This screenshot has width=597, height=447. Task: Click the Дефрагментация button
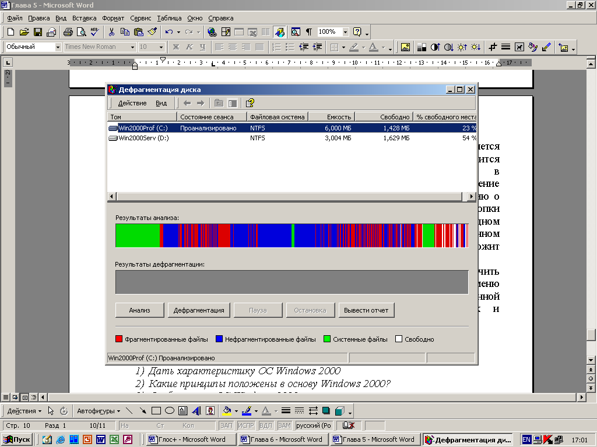(x=199, y=310)
